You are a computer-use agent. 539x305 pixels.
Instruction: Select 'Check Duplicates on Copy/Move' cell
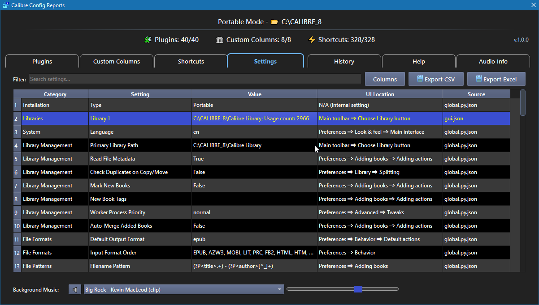coord(140,172)
